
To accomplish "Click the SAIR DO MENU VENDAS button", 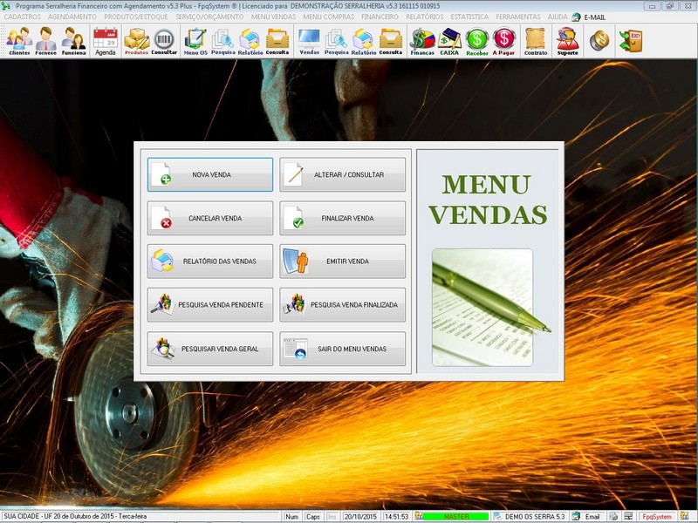I will coord(342,349).
